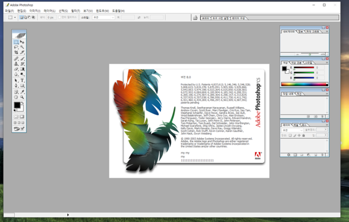Open the layer Opacity arrow
The image size is (349, 222).
(x=326, y=130)
